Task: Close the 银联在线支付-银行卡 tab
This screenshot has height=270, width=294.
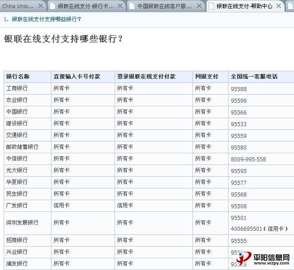Action: pyautogui.click(x=119, y=6)
